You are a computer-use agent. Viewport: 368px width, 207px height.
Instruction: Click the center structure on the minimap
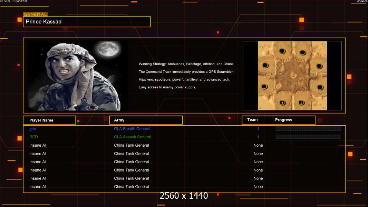292,75
